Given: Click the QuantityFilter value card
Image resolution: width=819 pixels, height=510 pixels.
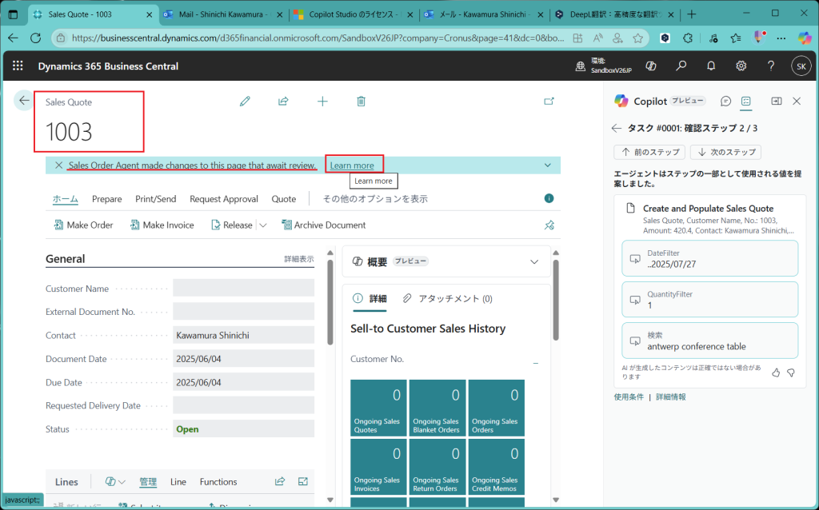Looking at the screenshot, I should coord(710,300).
